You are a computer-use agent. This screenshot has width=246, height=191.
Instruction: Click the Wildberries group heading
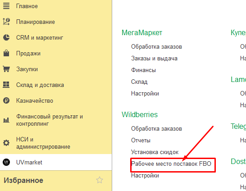pyautogui.click(x=140, y=114)
